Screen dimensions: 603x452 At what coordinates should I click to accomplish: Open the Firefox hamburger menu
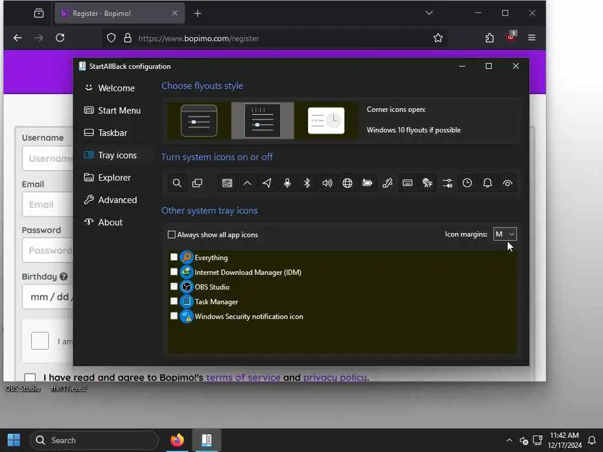coord(532,38)
